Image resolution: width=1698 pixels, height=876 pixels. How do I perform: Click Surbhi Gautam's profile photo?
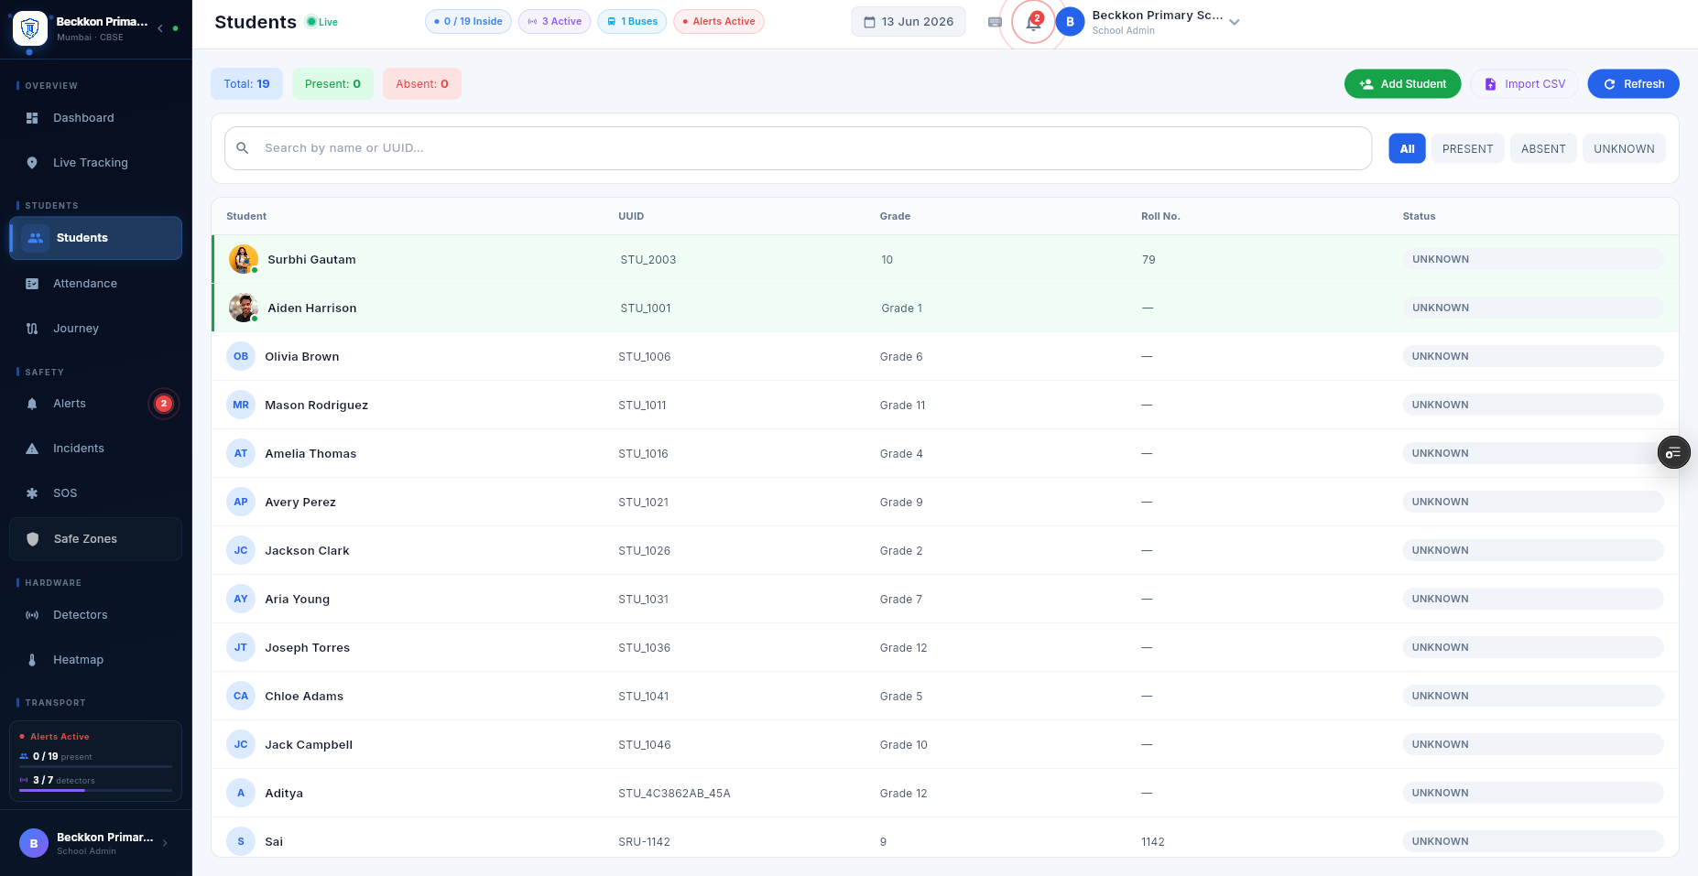point(244,259)
